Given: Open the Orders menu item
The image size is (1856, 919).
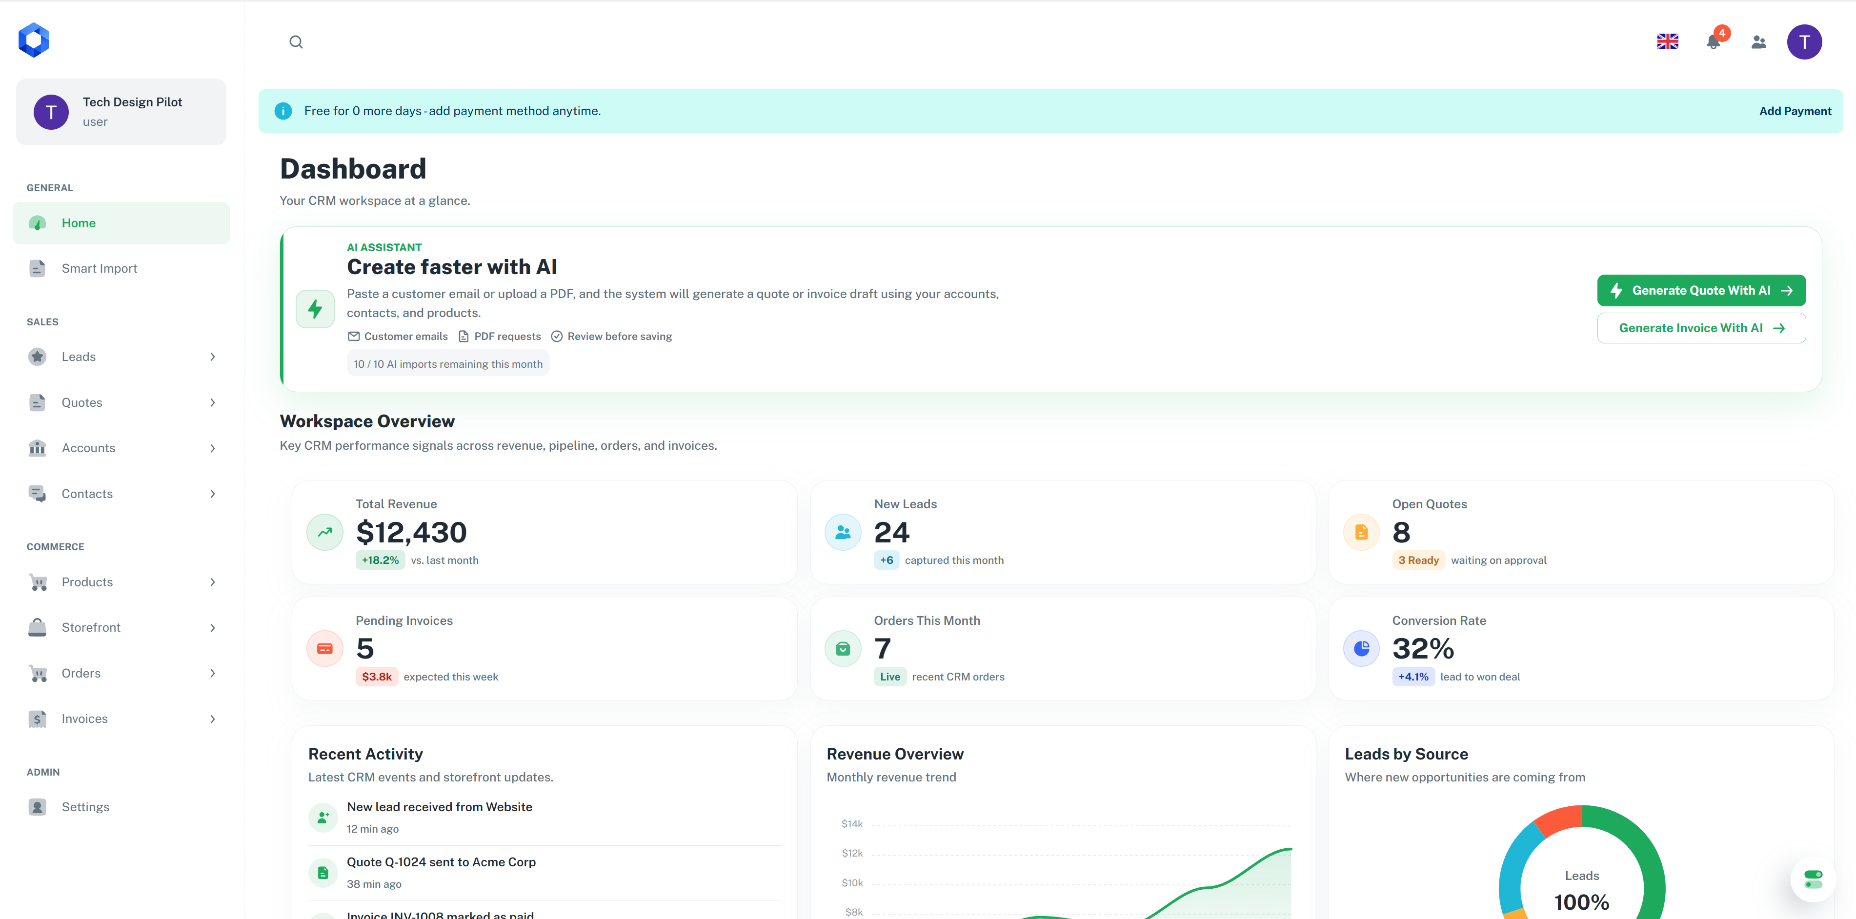Looking at the screenshot, I should (121, 674).
